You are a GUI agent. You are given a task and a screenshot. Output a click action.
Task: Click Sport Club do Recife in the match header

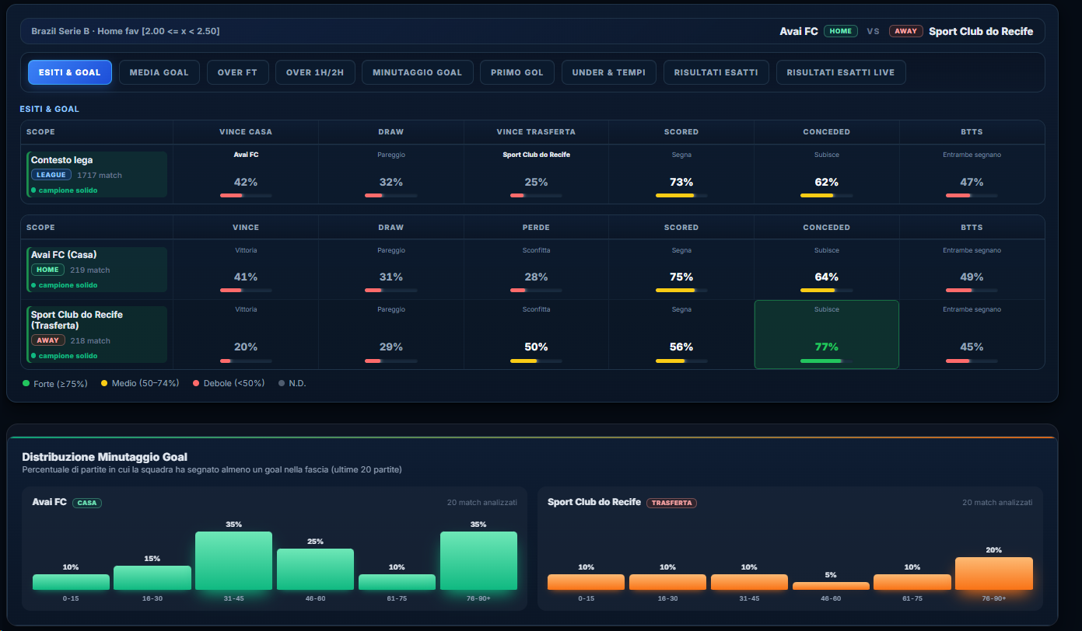click(981, 31)
